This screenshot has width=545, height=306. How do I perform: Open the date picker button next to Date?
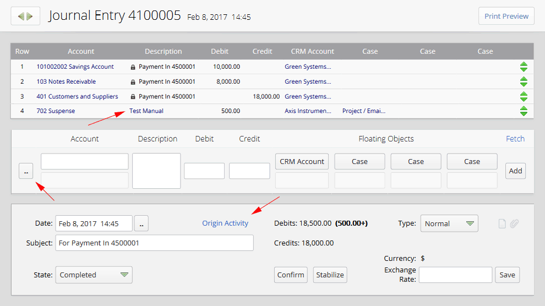click(x=141, y=223)
